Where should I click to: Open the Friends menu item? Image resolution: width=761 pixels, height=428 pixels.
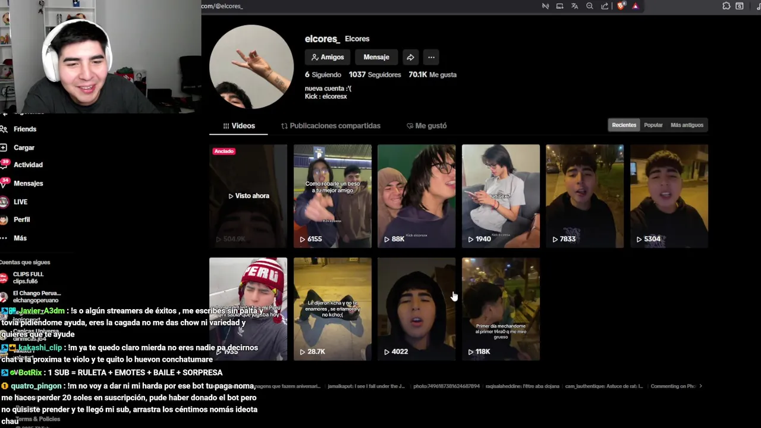(25, 129)
